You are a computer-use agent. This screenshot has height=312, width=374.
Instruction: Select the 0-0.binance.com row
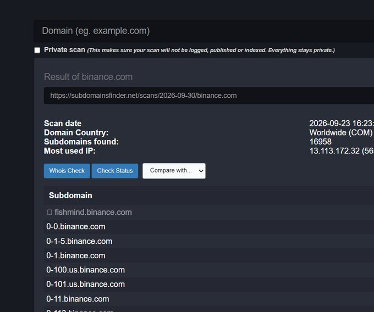point(209,226)
